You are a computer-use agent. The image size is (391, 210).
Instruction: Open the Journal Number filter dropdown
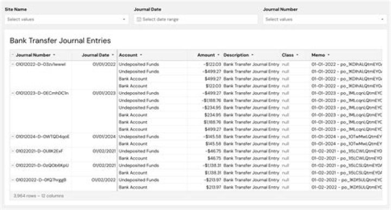[325, 19]
